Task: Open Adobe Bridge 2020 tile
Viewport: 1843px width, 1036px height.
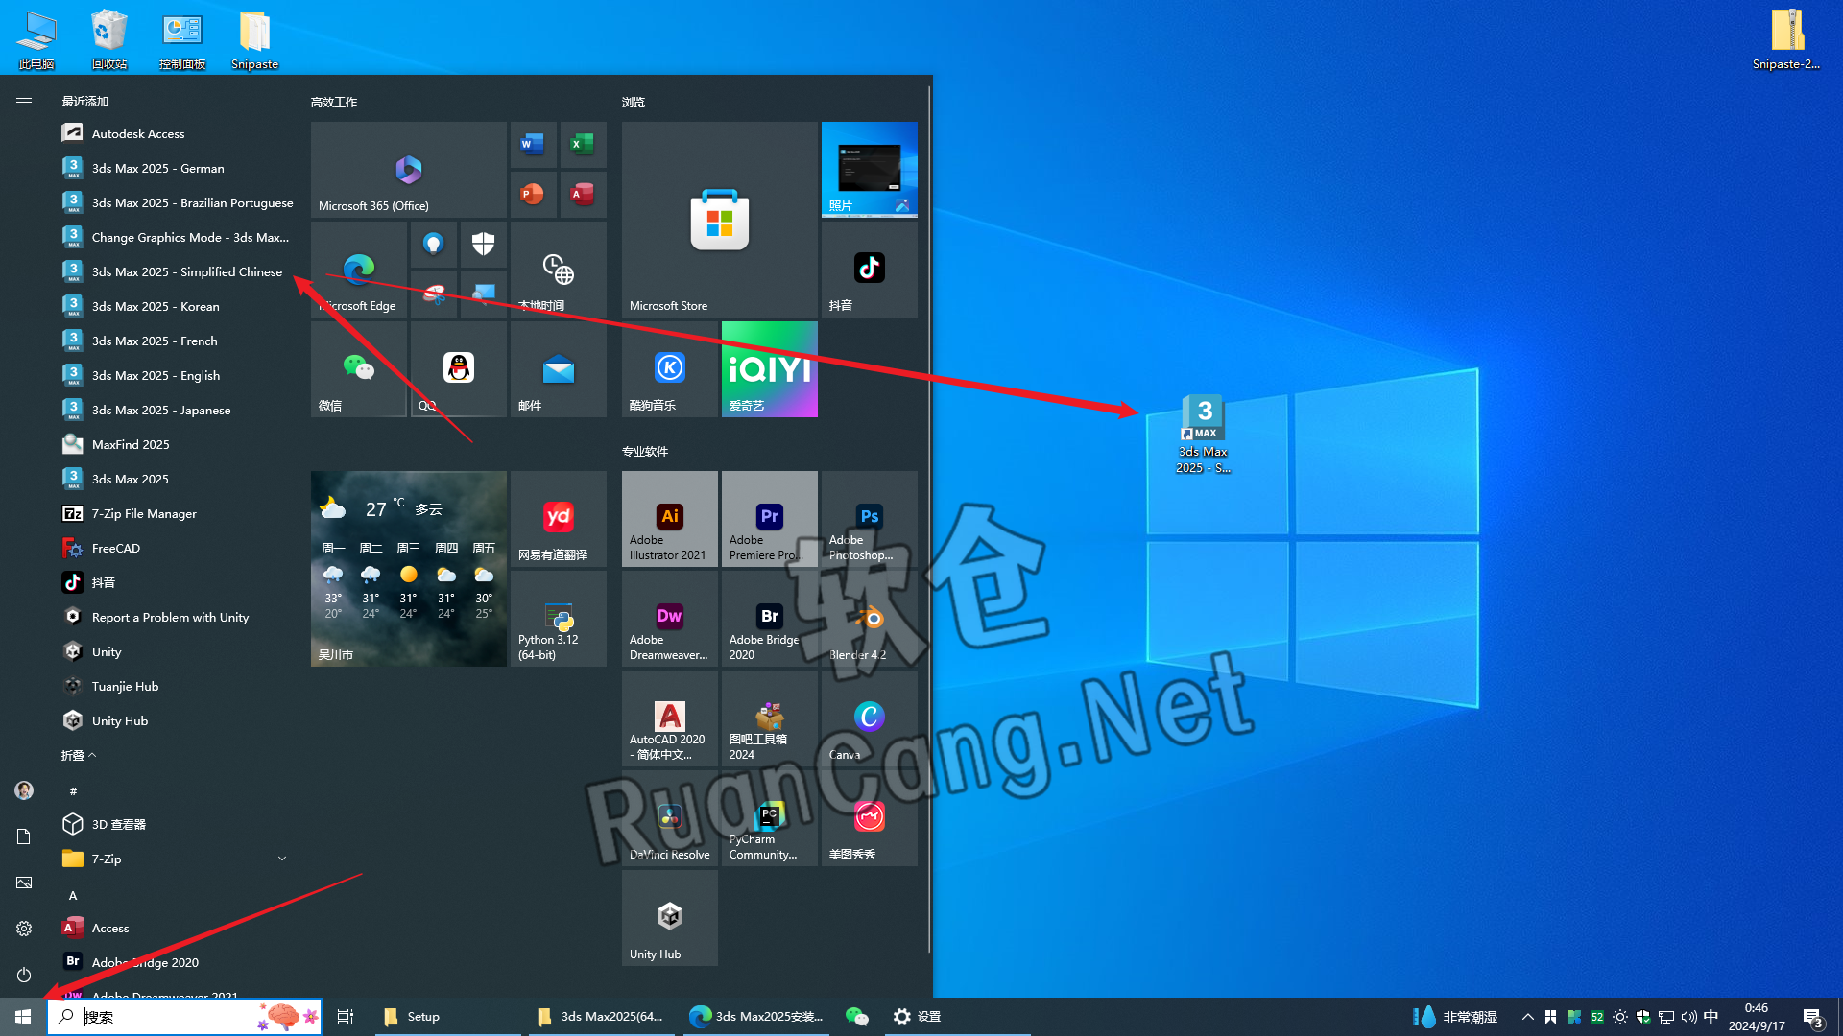Action: 770,619
